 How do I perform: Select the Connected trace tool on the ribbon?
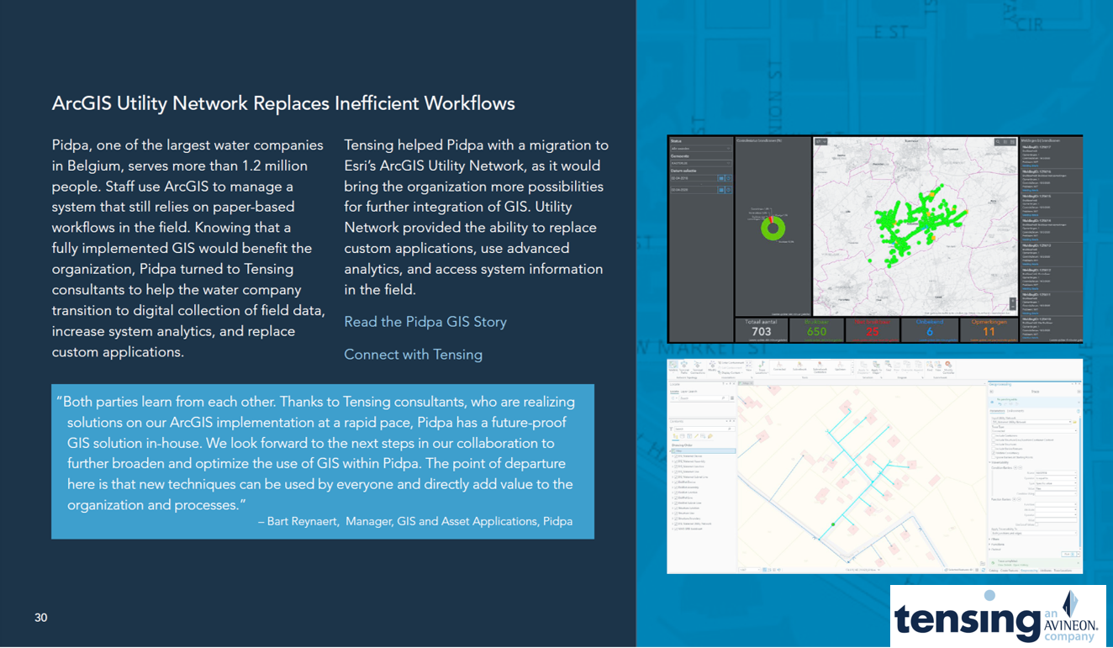point(778,366)
